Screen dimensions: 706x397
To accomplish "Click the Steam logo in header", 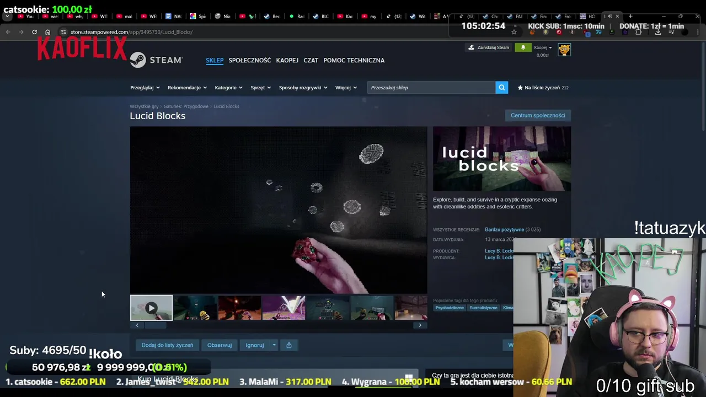I will pyautogui.click(x=156, y=60).
